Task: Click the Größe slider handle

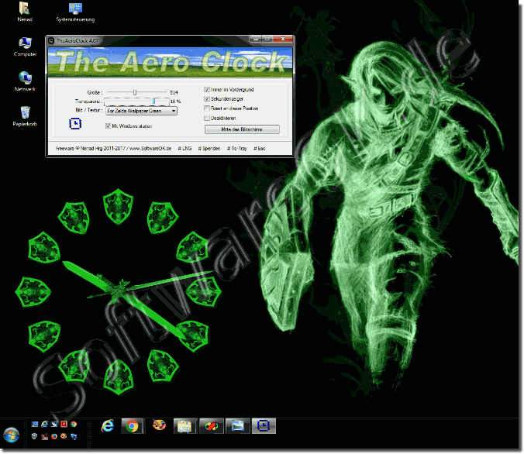Action: tap(135, 92)
